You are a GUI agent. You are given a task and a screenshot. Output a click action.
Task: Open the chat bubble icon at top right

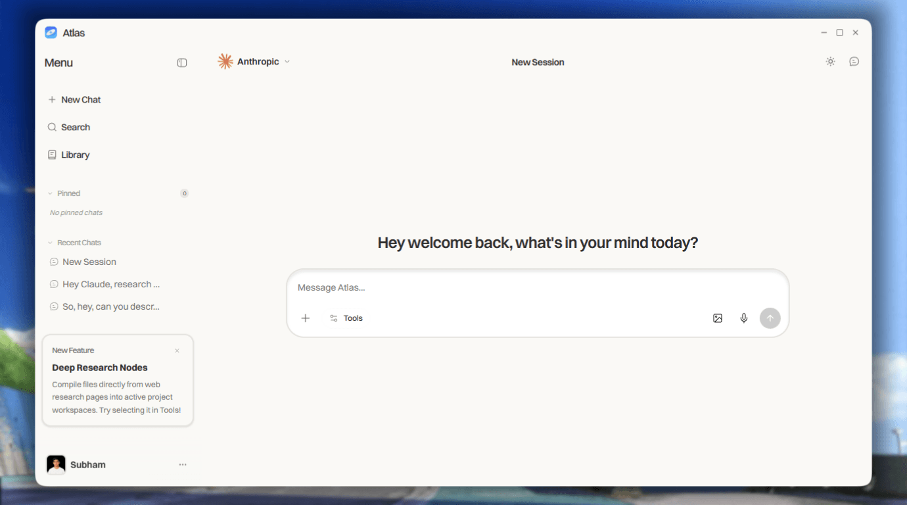(854, 61)
